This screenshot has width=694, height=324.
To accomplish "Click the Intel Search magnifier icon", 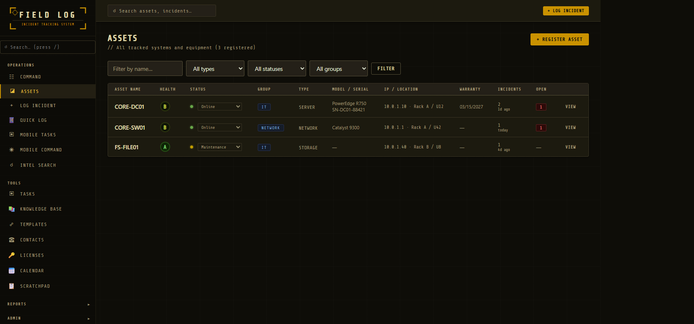I will click(12, 165).
